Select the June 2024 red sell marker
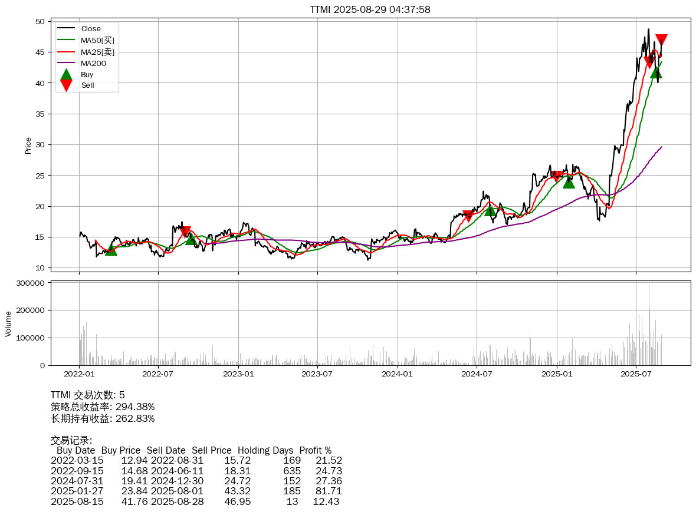696x512 pixels. [x=468, y=216]
